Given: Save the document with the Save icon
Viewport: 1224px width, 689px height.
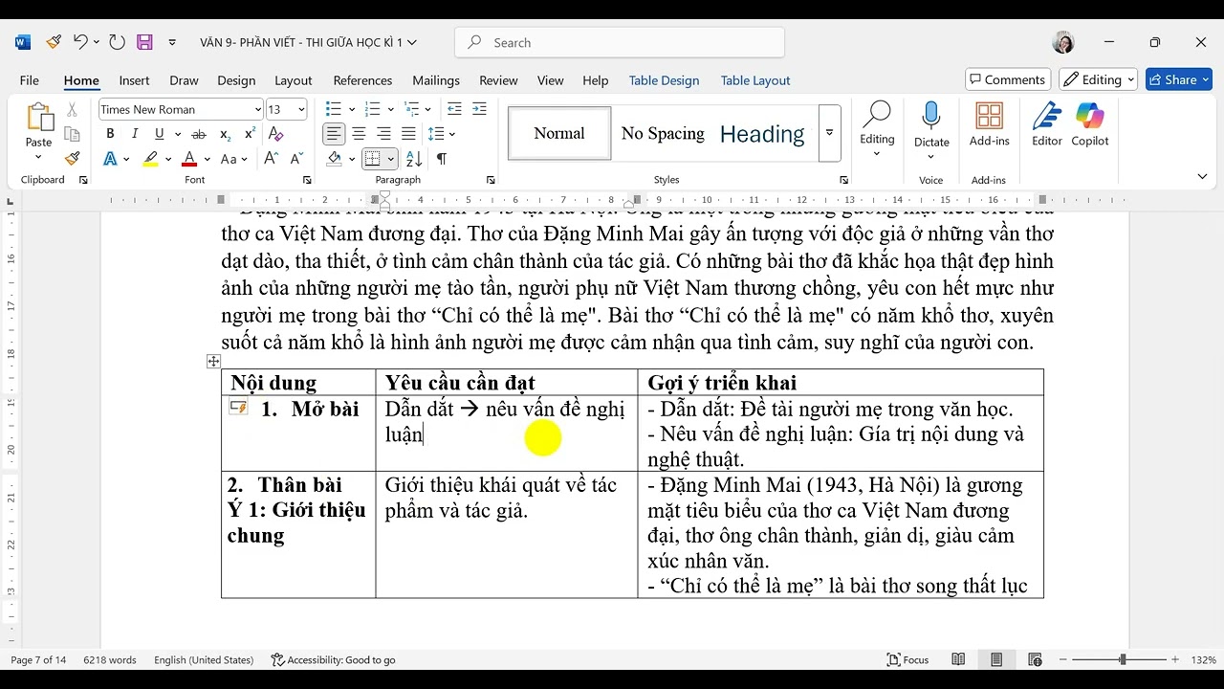Looking at the screenshot, I should (144, 42).
